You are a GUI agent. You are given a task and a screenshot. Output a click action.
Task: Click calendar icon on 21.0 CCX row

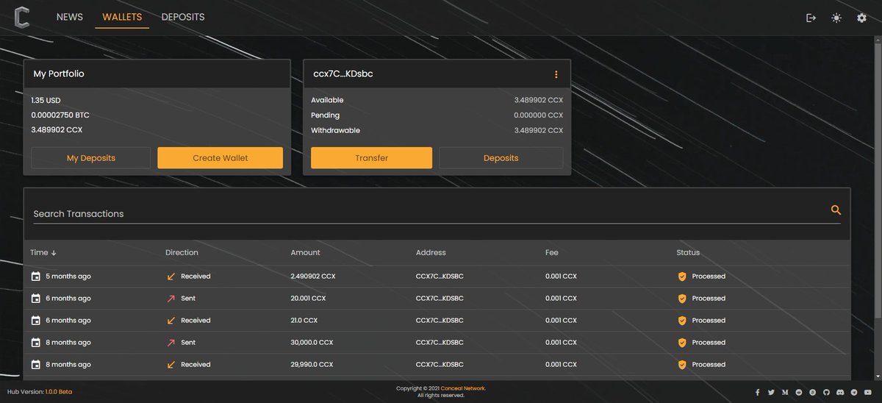[x=36, y=321]
